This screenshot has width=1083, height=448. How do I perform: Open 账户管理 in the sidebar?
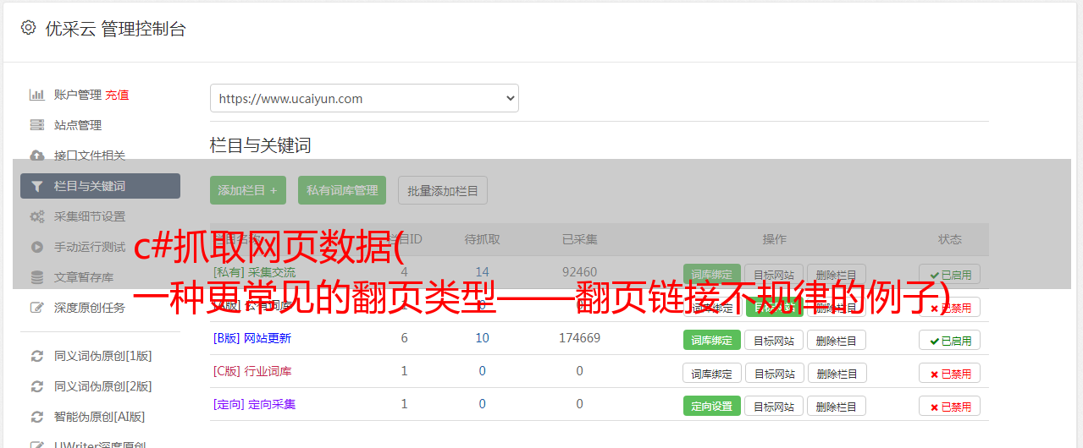[78, 95]
